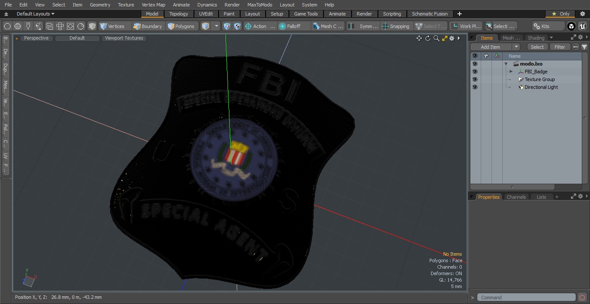Viewport: 590px width, 304px height.
Task: Switch to the Topology layout tab
Action: pyautogui.click(x=179, y=14)
